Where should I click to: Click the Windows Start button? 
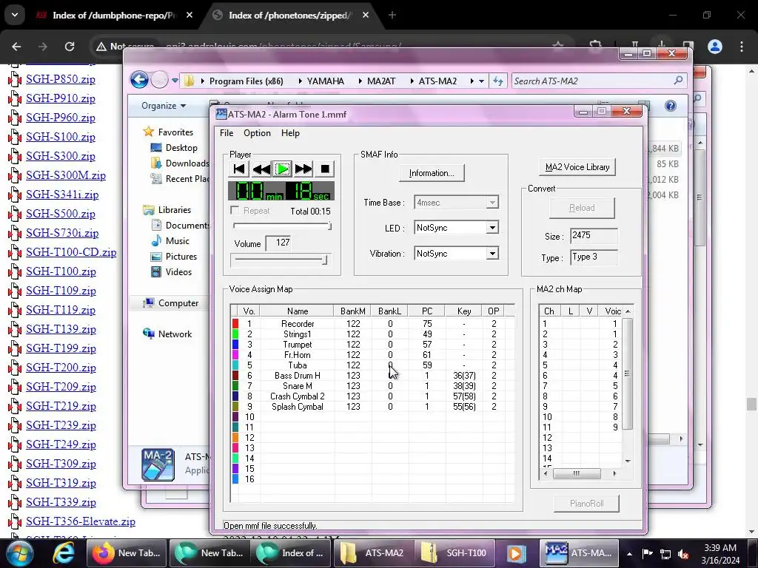19,553
